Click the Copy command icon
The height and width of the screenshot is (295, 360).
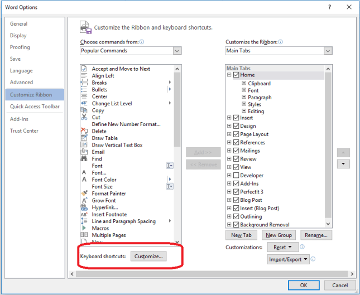pos(84,110)
